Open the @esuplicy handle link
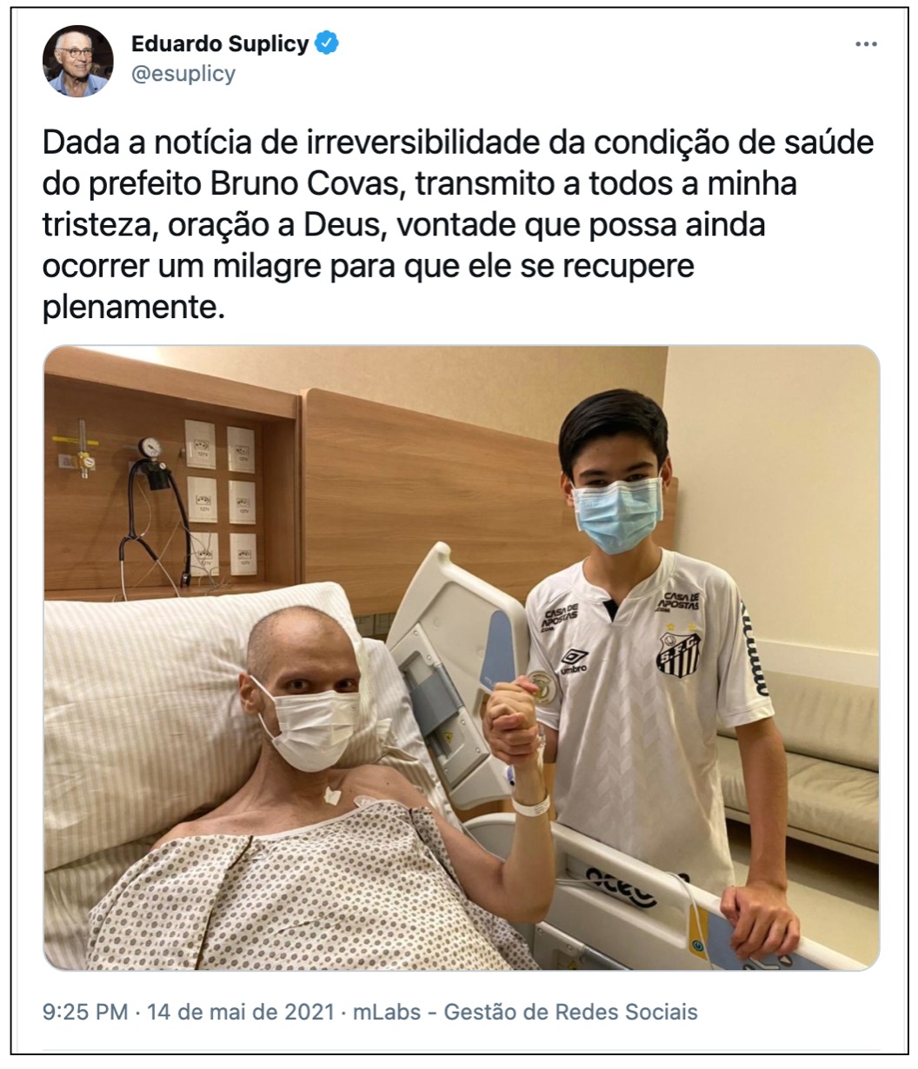 tap(183, 74)
